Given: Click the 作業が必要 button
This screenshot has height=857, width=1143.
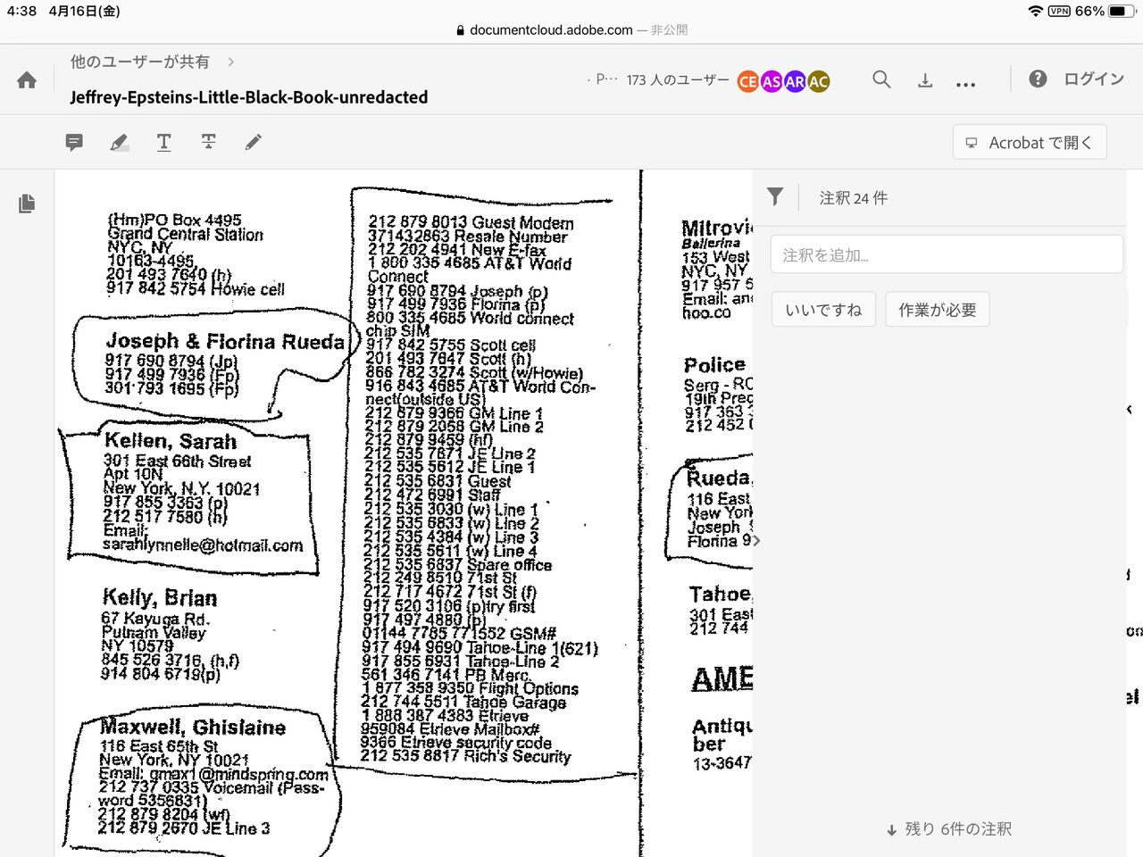Looking at the screenshot, I should pos(938,310).
